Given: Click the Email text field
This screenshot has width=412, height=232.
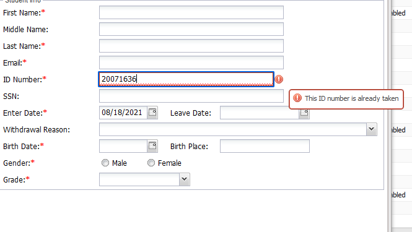Looking at the screenshot, I should [191, 62].
